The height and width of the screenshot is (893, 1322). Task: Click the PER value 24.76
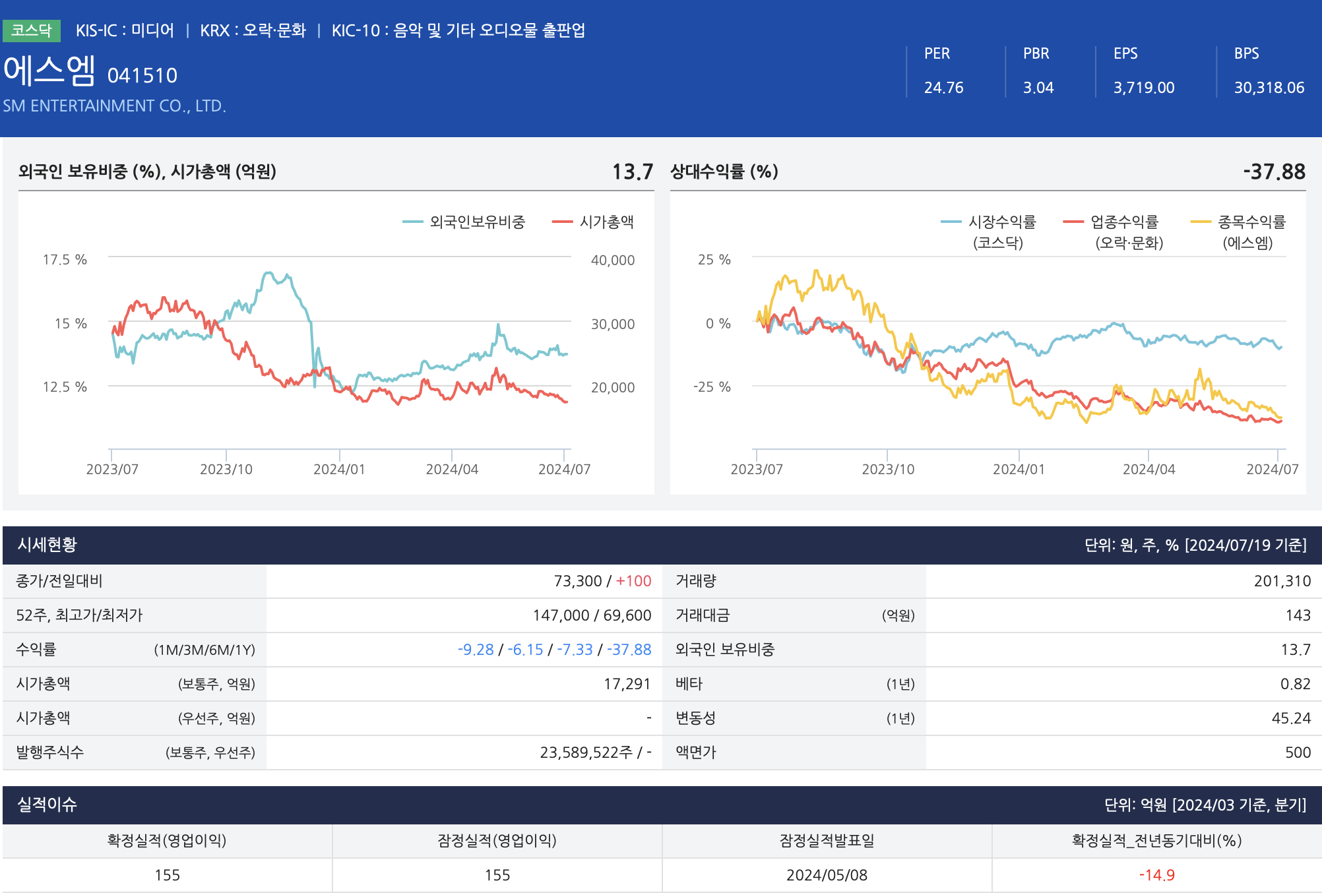tap(943, 88)
